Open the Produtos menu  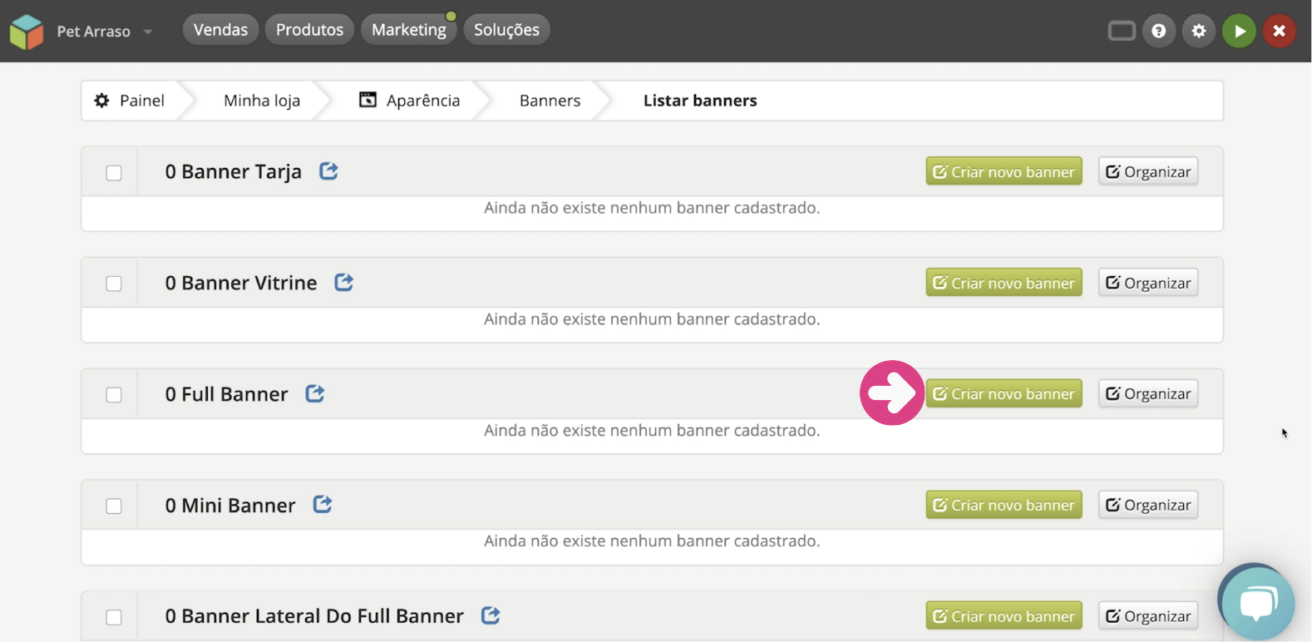pos(309,30)
